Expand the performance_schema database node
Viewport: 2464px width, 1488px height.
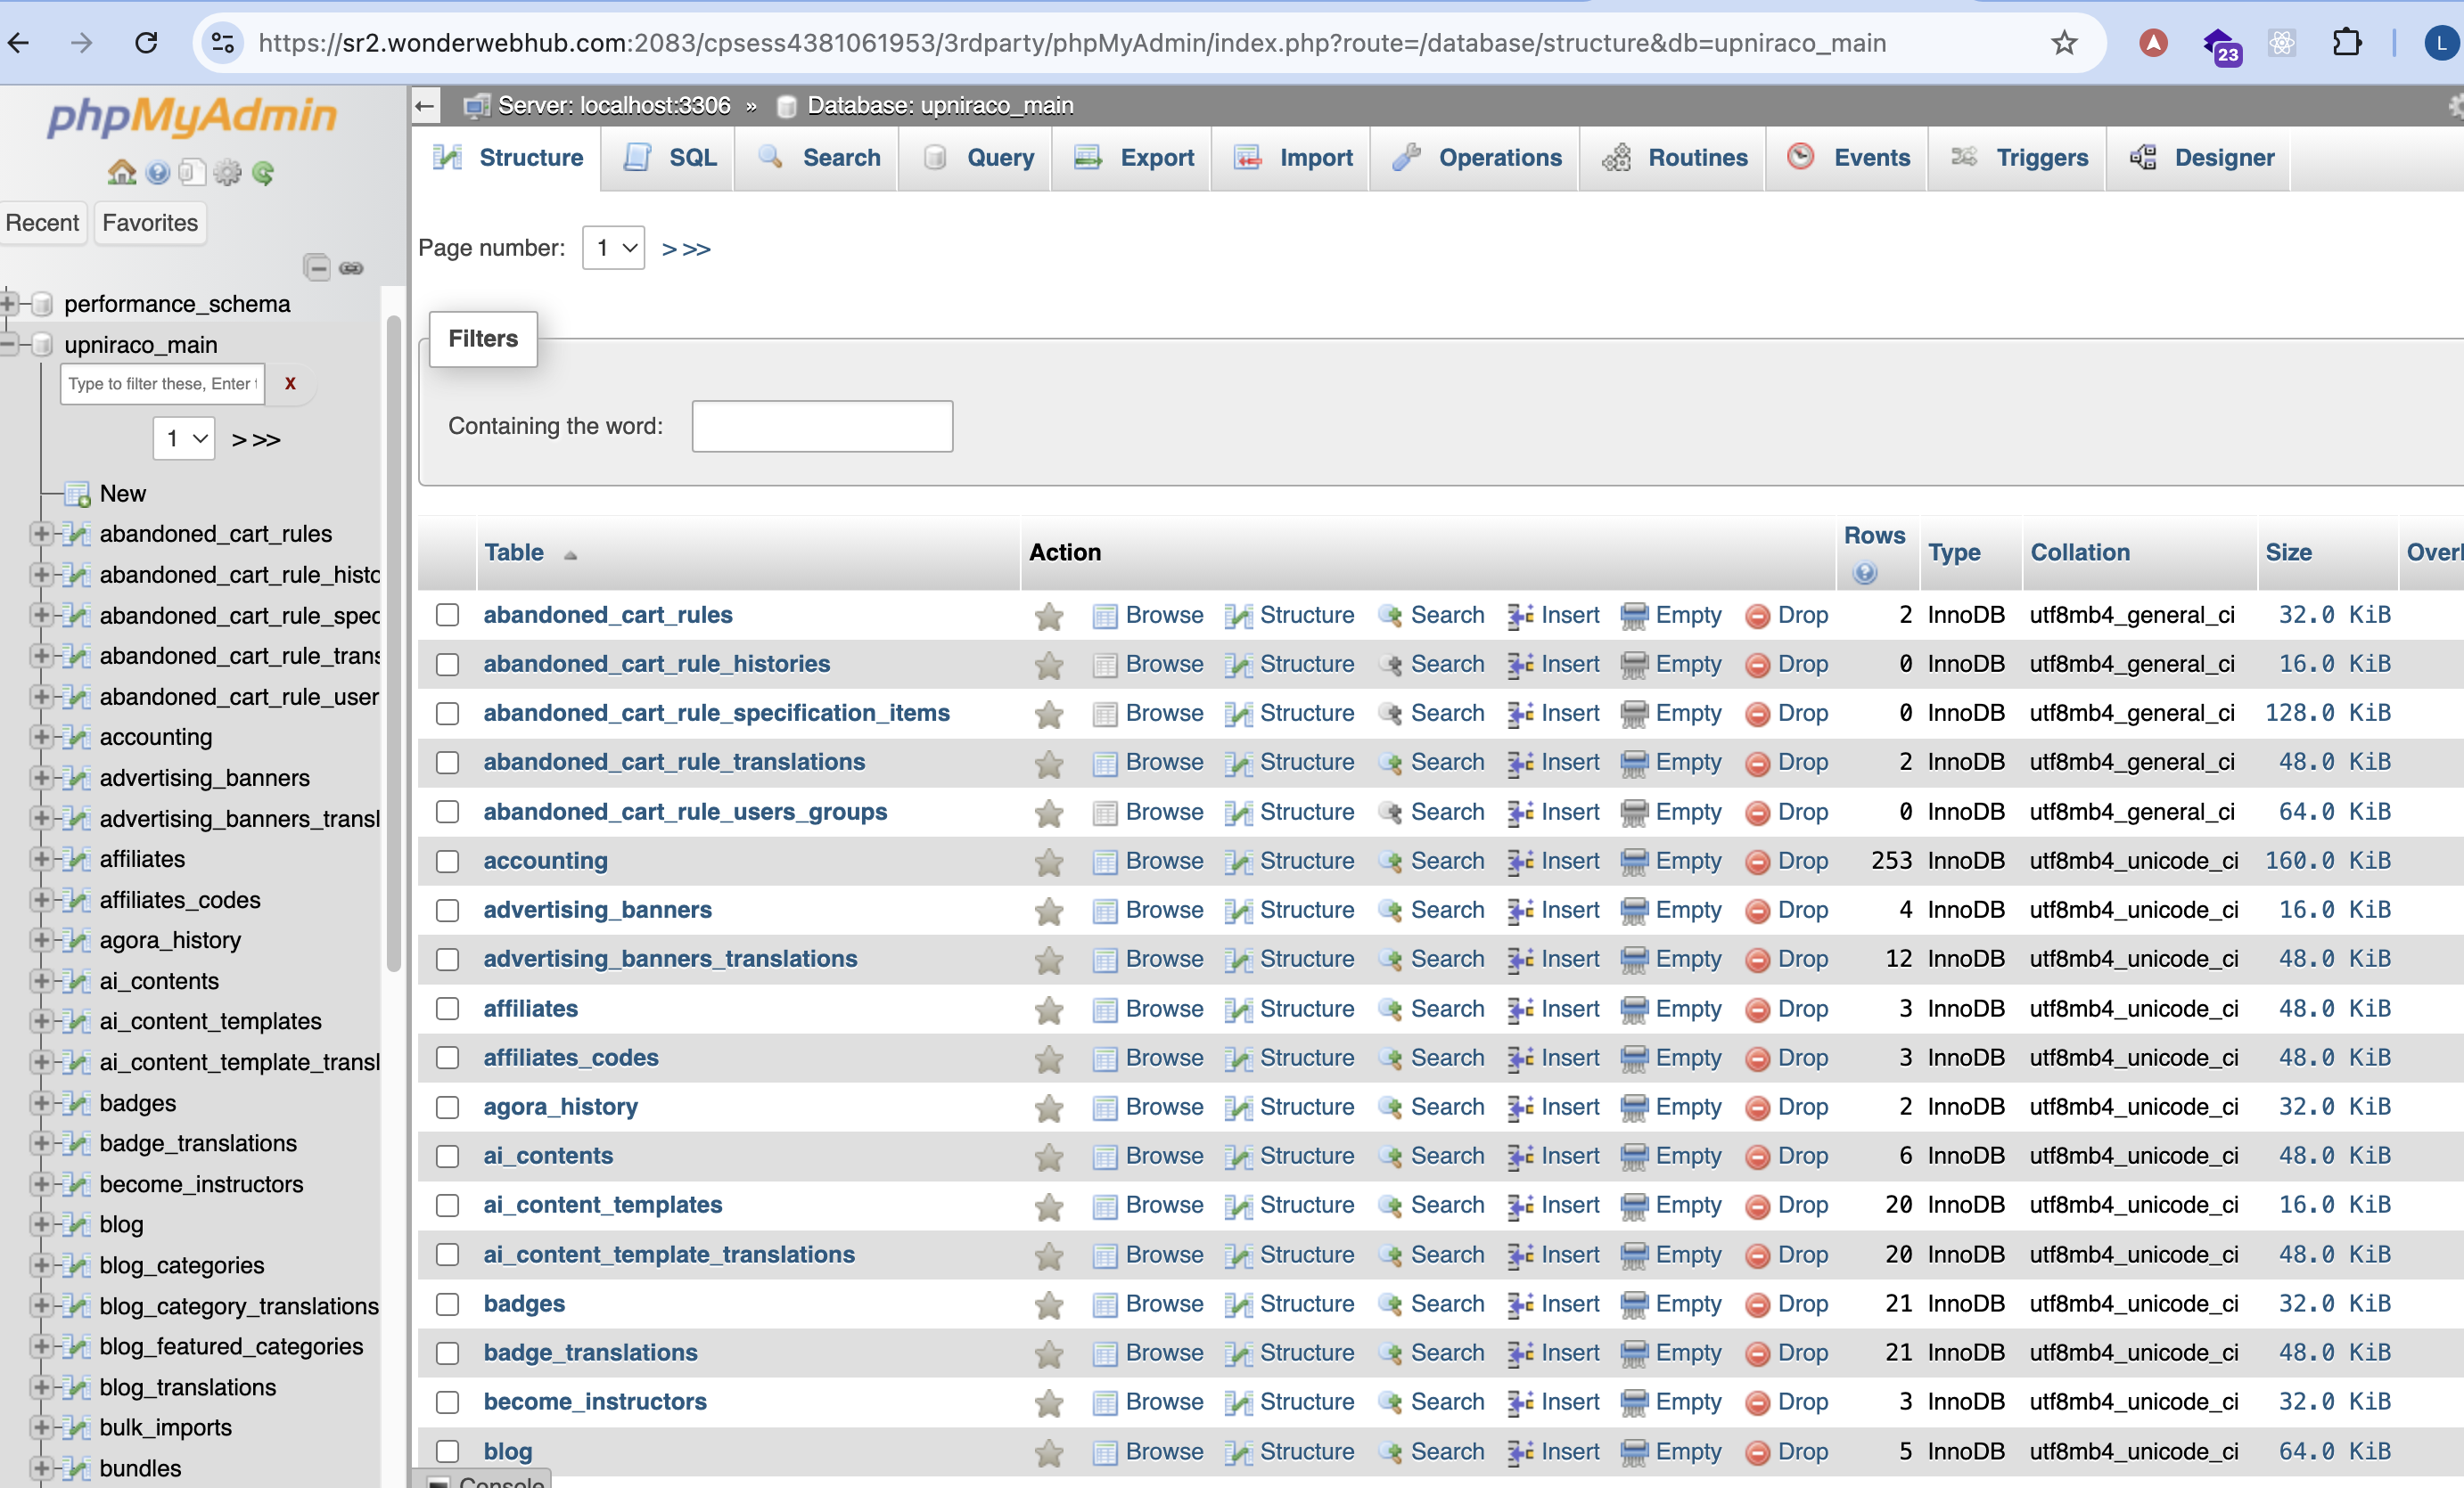pos(9,304)
